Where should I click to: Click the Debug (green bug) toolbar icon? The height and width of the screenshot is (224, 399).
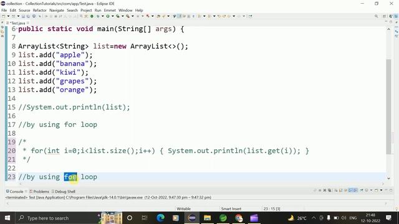click(x=98, y=16)
